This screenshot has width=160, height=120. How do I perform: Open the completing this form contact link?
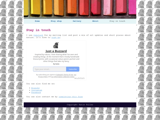[x=71, y=97]
